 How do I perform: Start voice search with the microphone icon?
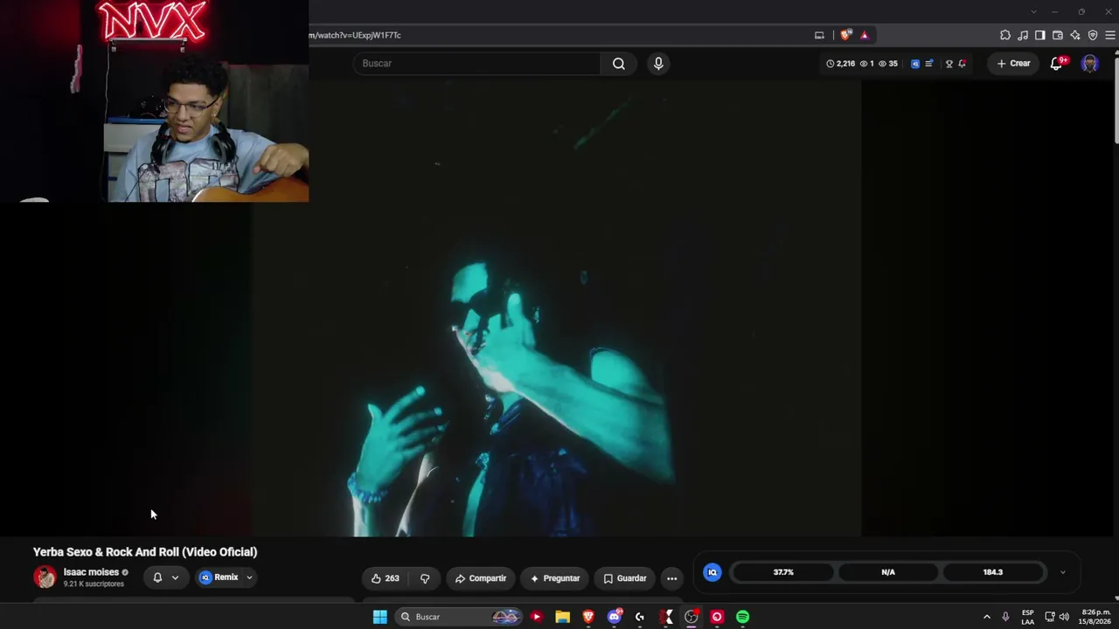[x=658, y=63]
